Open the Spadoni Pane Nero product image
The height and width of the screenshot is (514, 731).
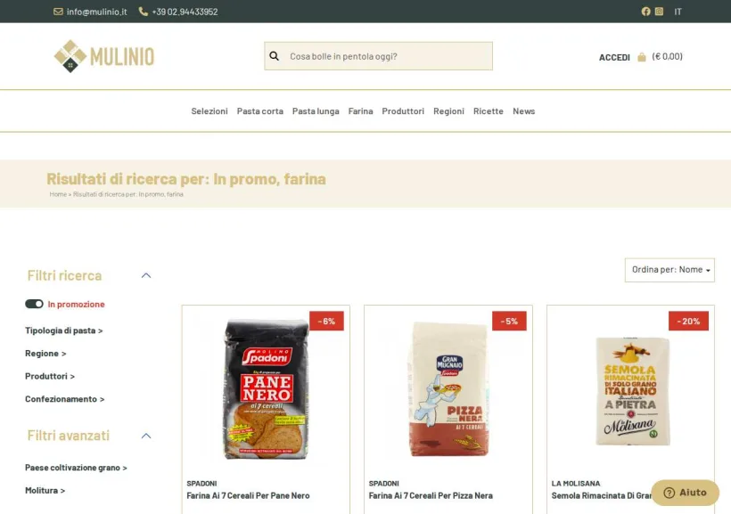266,389
